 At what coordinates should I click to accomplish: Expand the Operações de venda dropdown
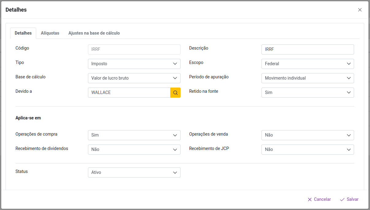tap(307, 135)
